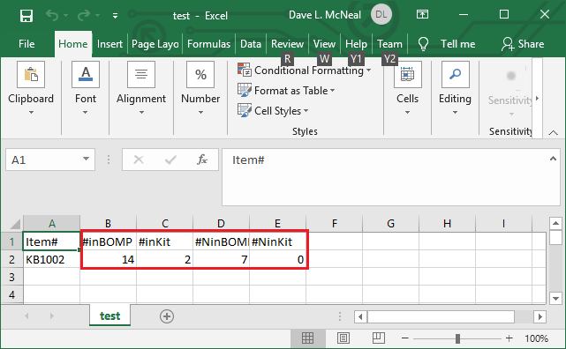Click the Save icon in title bar
566x349 pixels.
(26, 16)
